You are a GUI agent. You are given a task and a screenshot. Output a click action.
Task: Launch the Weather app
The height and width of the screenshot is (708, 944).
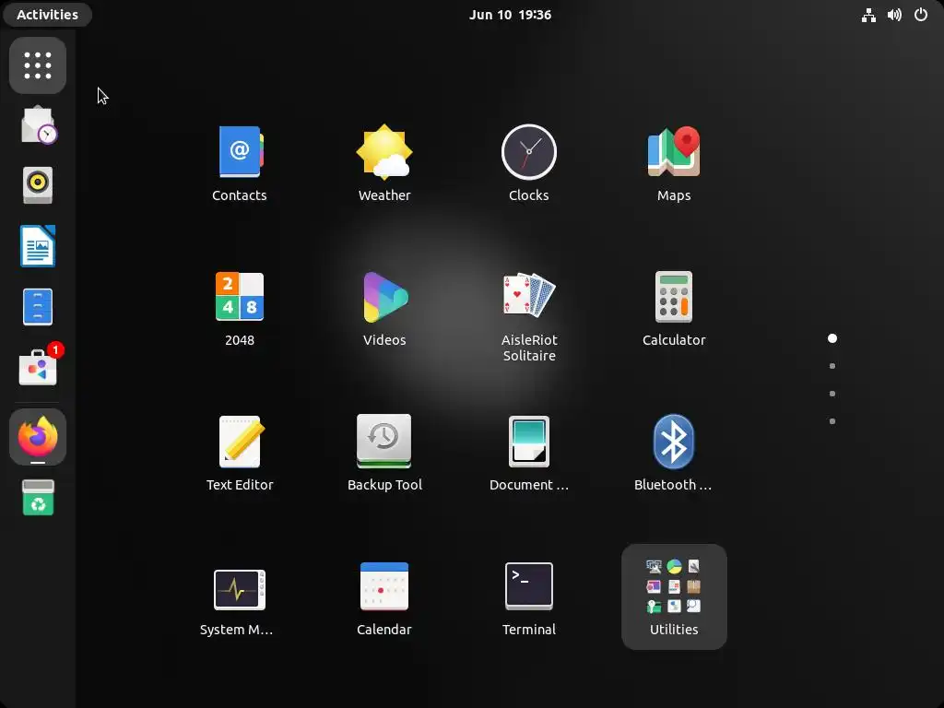384,162
